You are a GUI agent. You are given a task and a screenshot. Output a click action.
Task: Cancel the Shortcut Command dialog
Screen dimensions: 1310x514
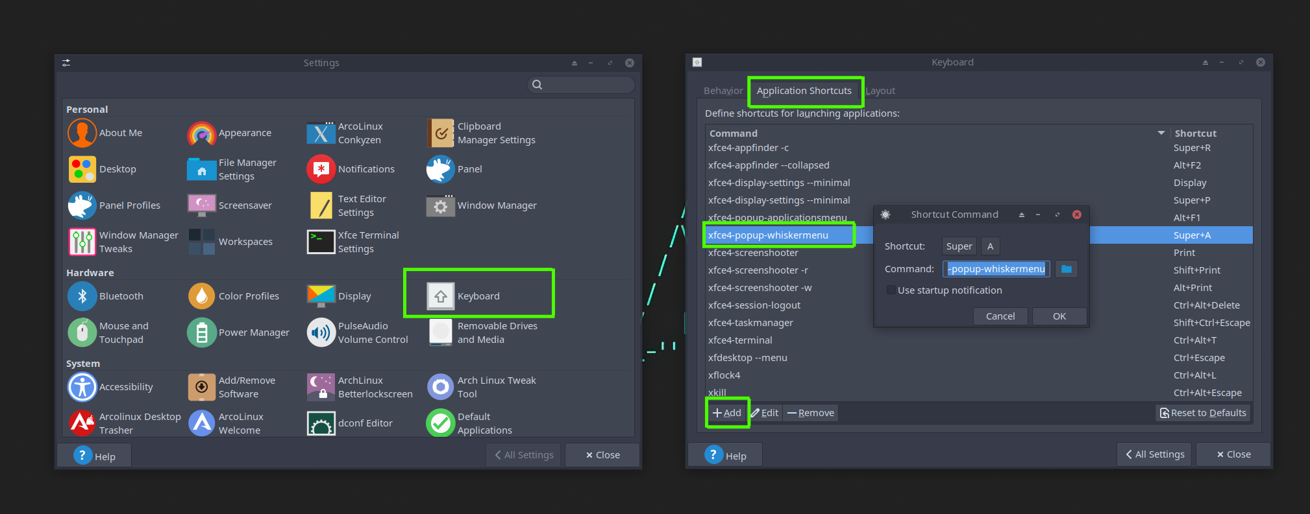tap(1000, 316)
